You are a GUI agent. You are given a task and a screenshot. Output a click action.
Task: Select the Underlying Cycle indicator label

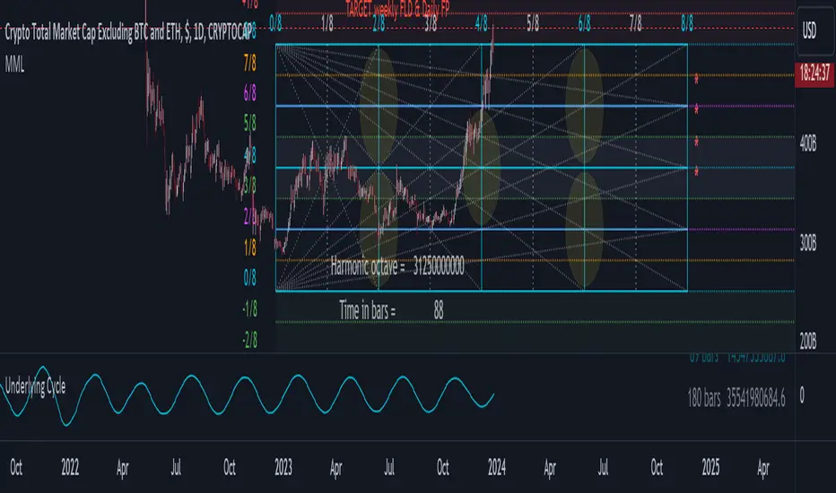tap(35, 386)
